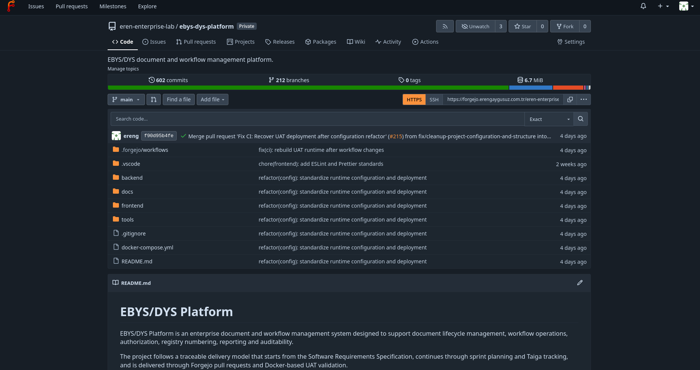Open pull request #215 link

pos(396,136)
